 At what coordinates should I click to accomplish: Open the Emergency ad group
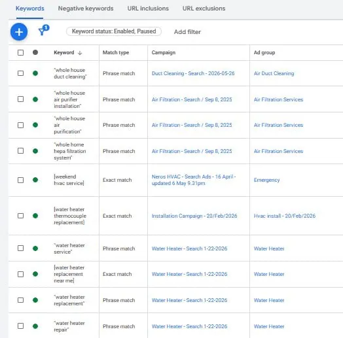click(x=266, y=180)
